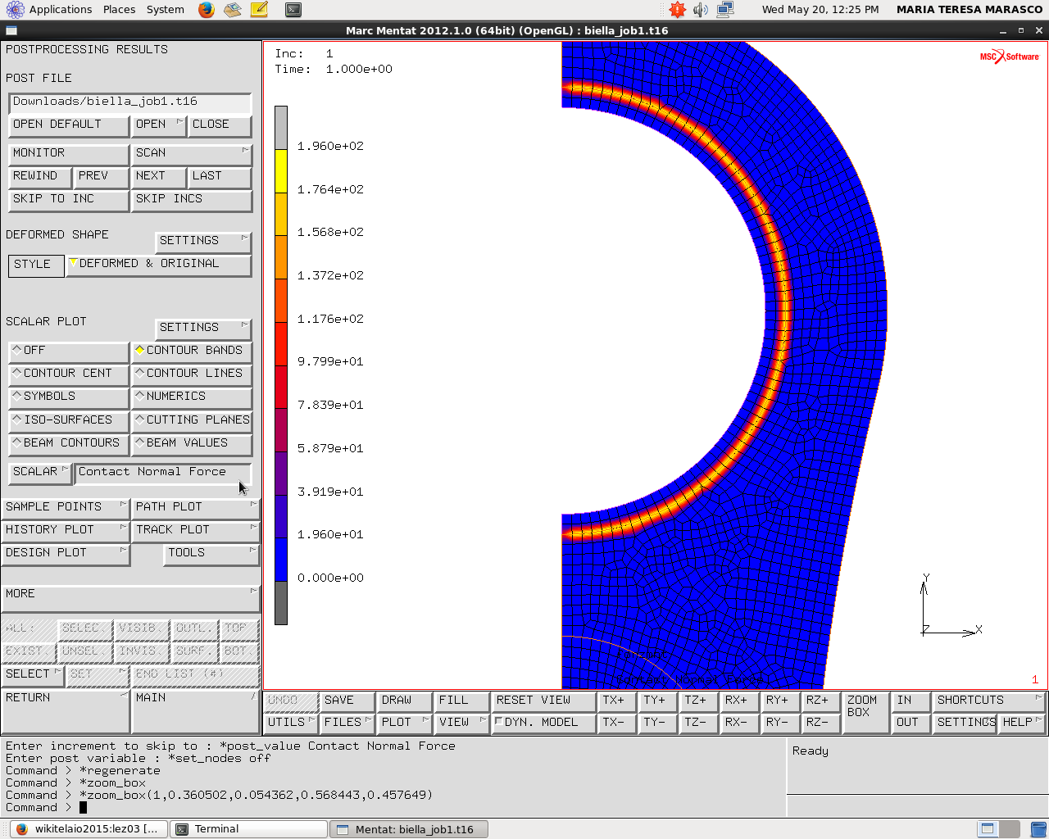Toggle the DYN. MODEL checkbox

(498, 722)
